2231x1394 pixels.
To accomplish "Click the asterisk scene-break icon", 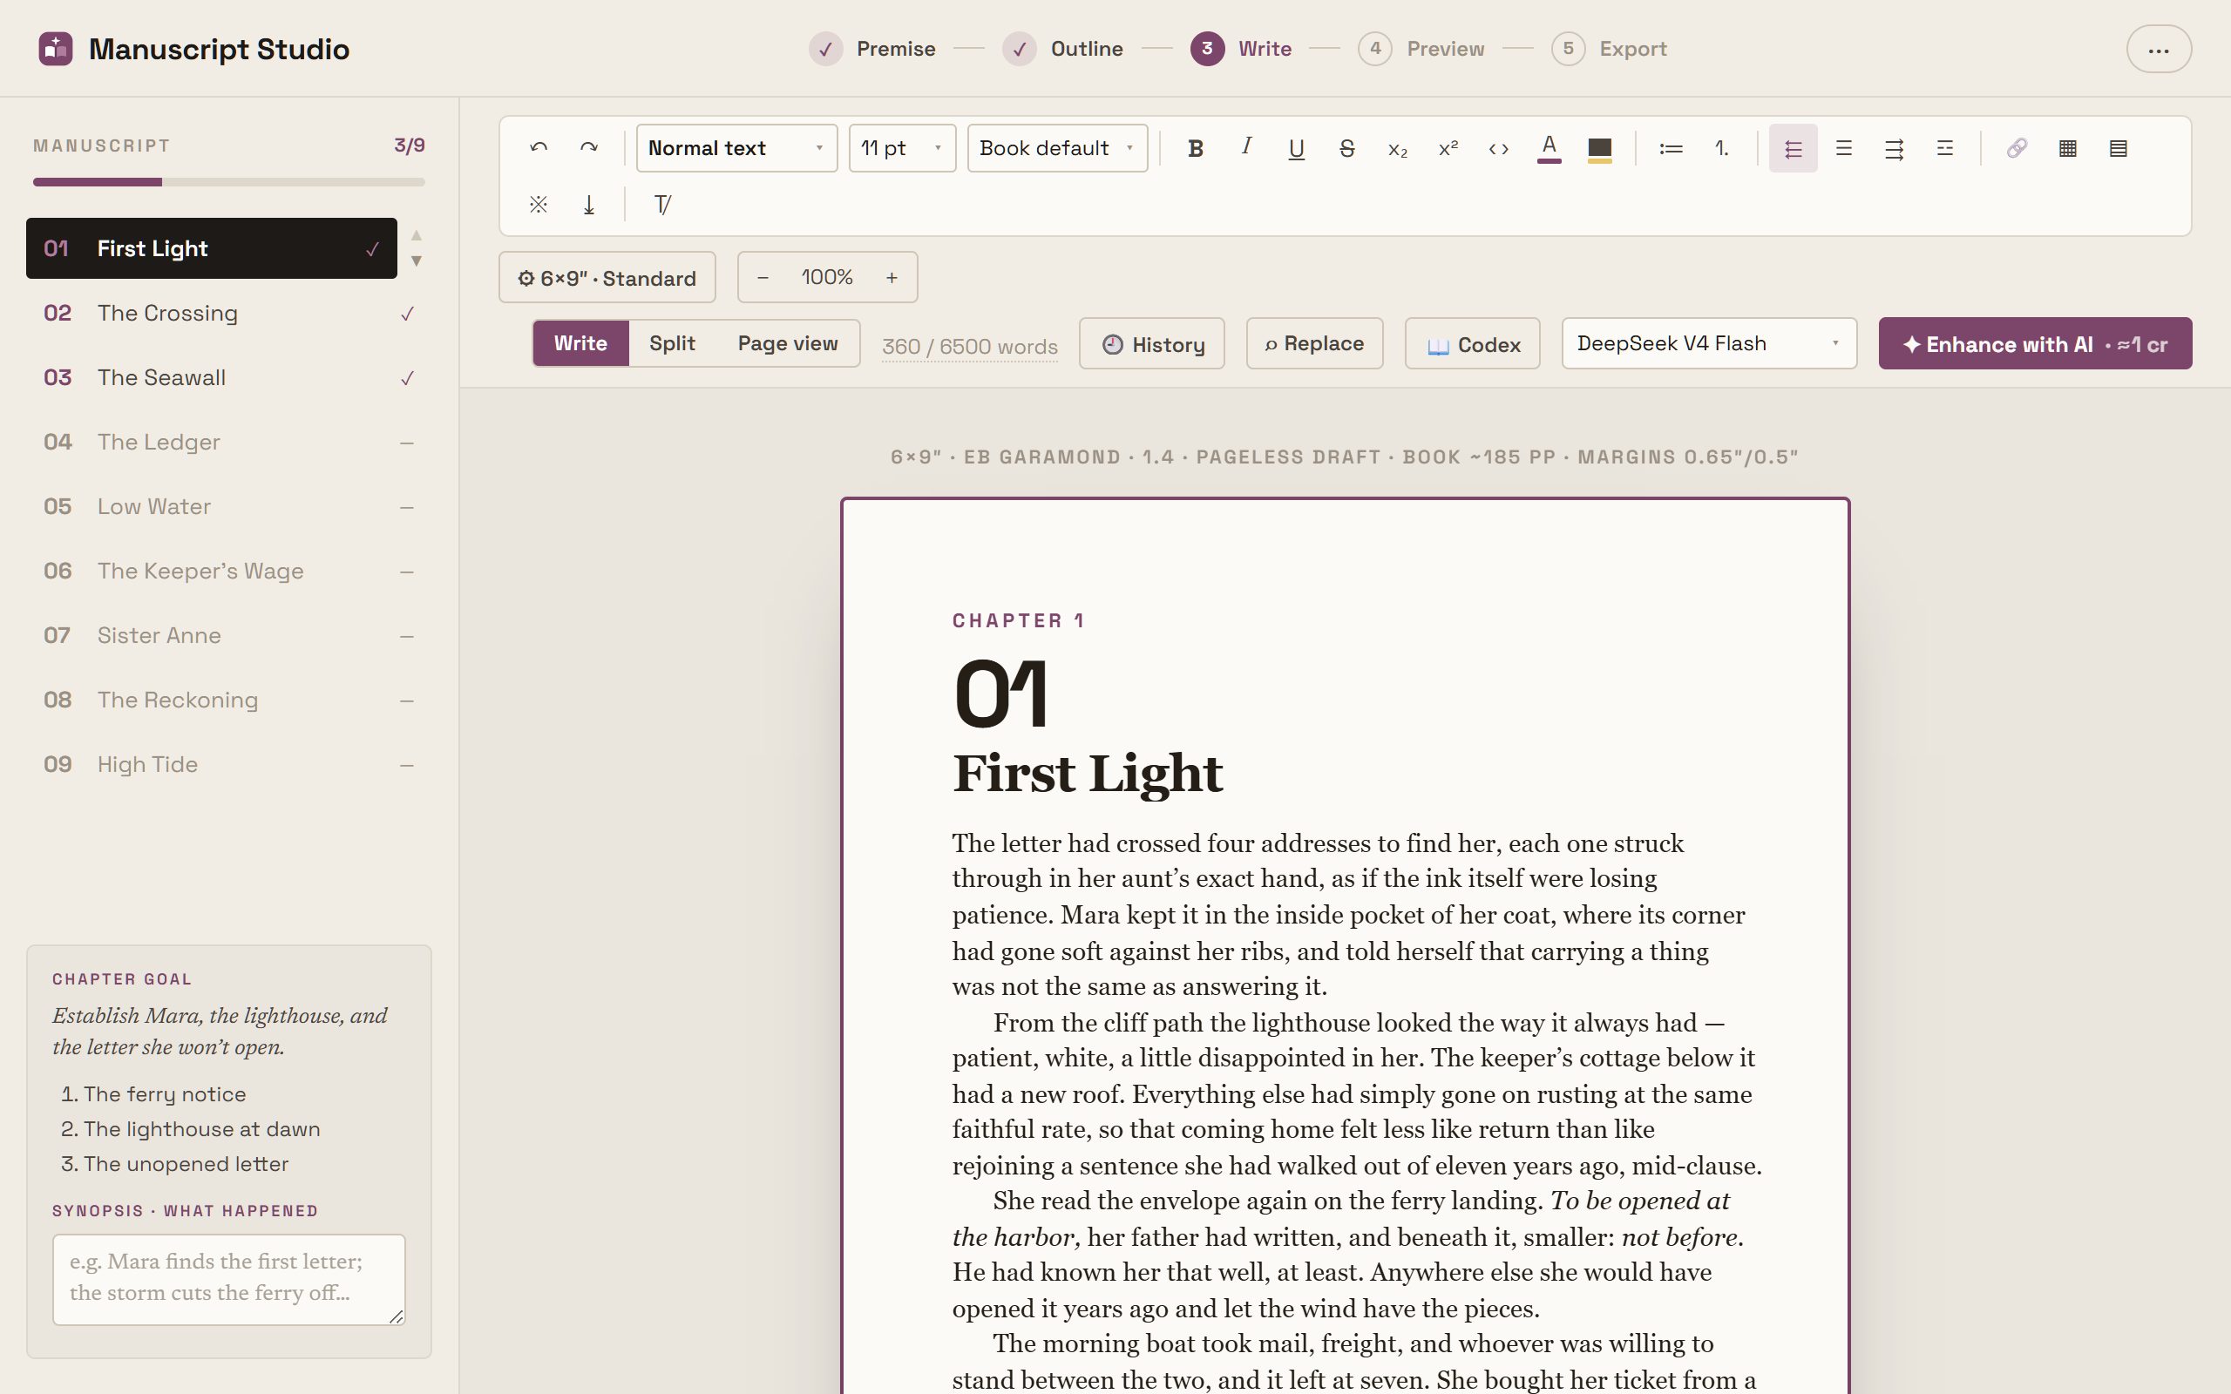I will pos(539,204).
